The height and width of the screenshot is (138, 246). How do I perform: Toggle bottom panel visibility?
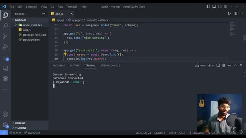click(214, 7)
